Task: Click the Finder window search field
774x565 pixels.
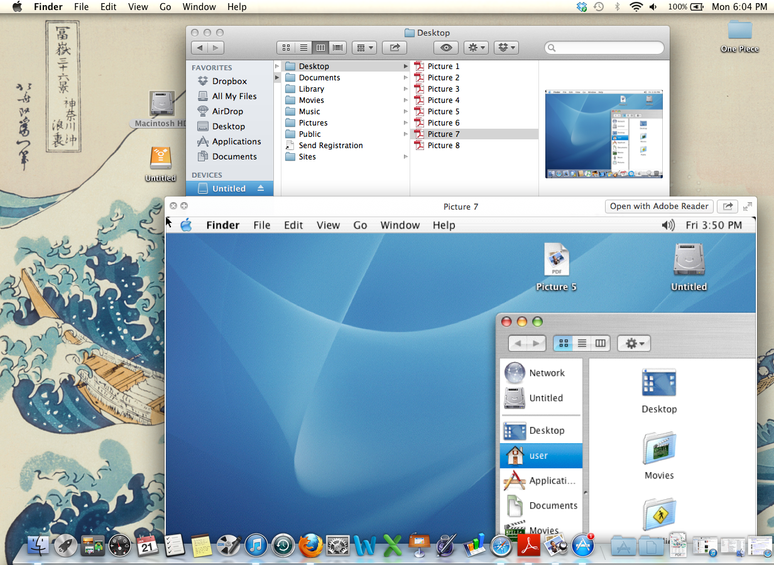Action: [604, 48]
